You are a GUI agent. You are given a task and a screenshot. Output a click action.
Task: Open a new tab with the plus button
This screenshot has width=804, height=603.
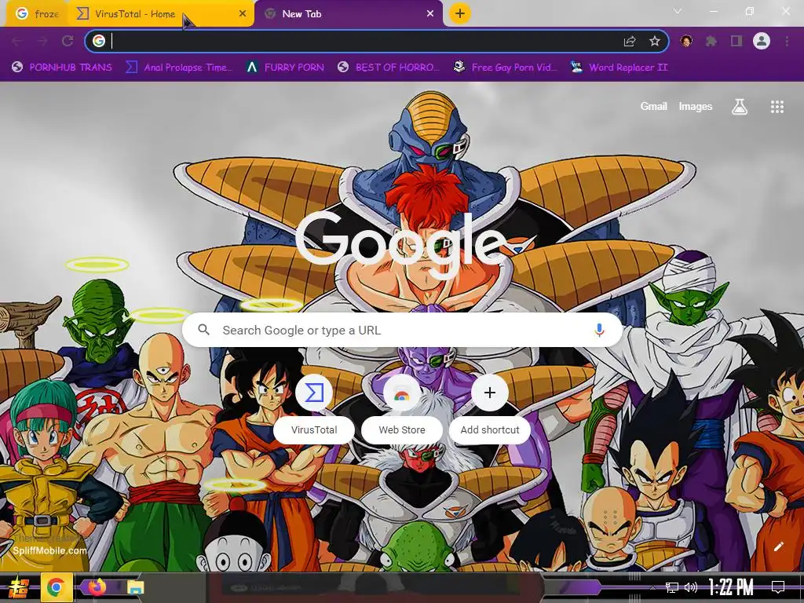tap(460, 13)
